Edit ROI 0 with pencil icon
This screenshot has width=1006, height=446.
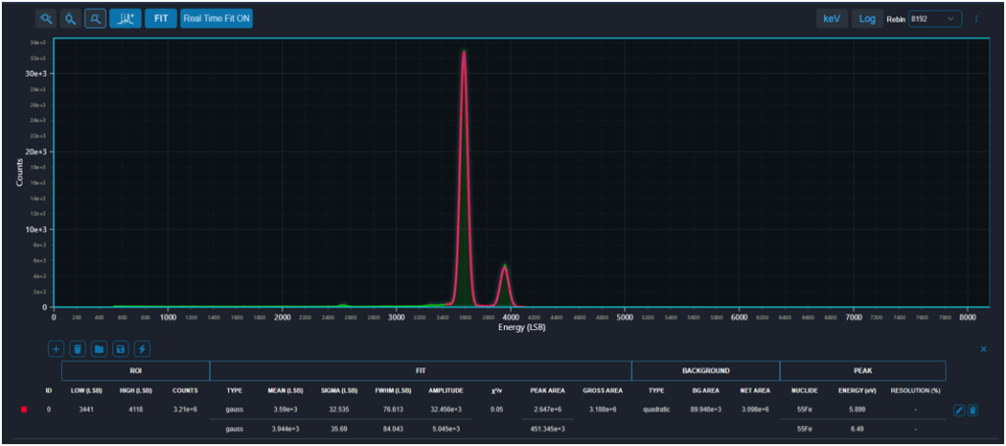(x=959, y=410)
